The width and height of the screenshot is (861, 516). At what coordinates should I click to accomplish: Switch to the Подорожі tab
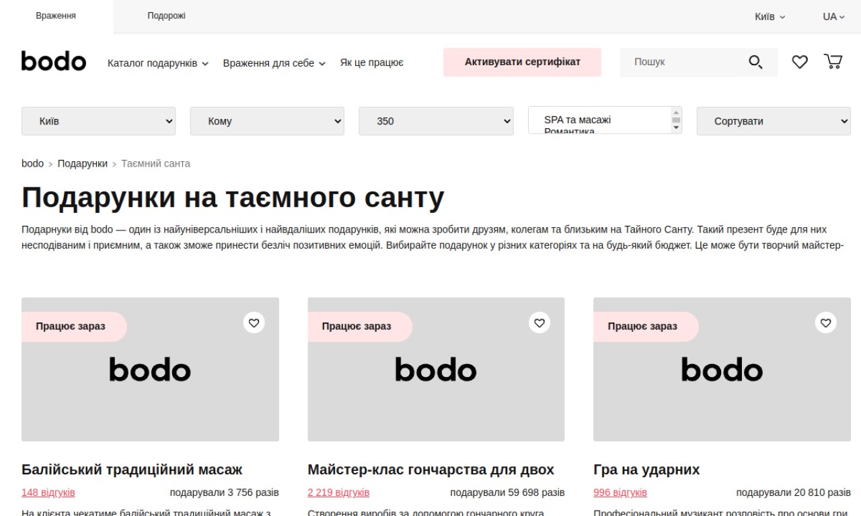tap(166, 16)
